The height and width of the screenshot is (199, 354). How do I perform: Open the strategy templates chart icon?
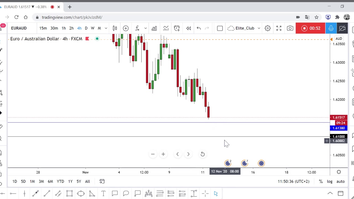pyautogui.click(x=166, y=28)
